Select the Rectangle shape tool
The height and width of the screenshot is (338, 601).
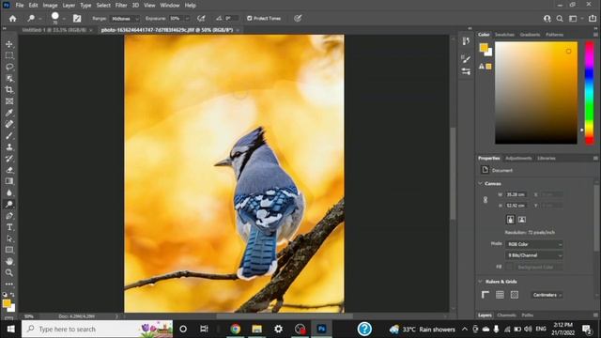click(x=9, y=250)
